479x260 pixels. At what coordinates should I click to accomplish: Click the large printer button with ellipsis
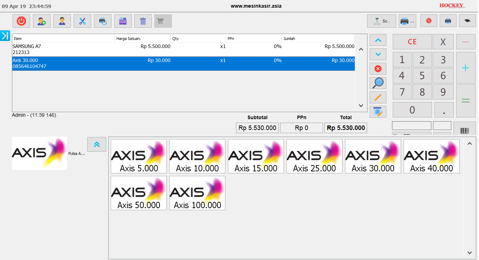[x=407, y=21]
